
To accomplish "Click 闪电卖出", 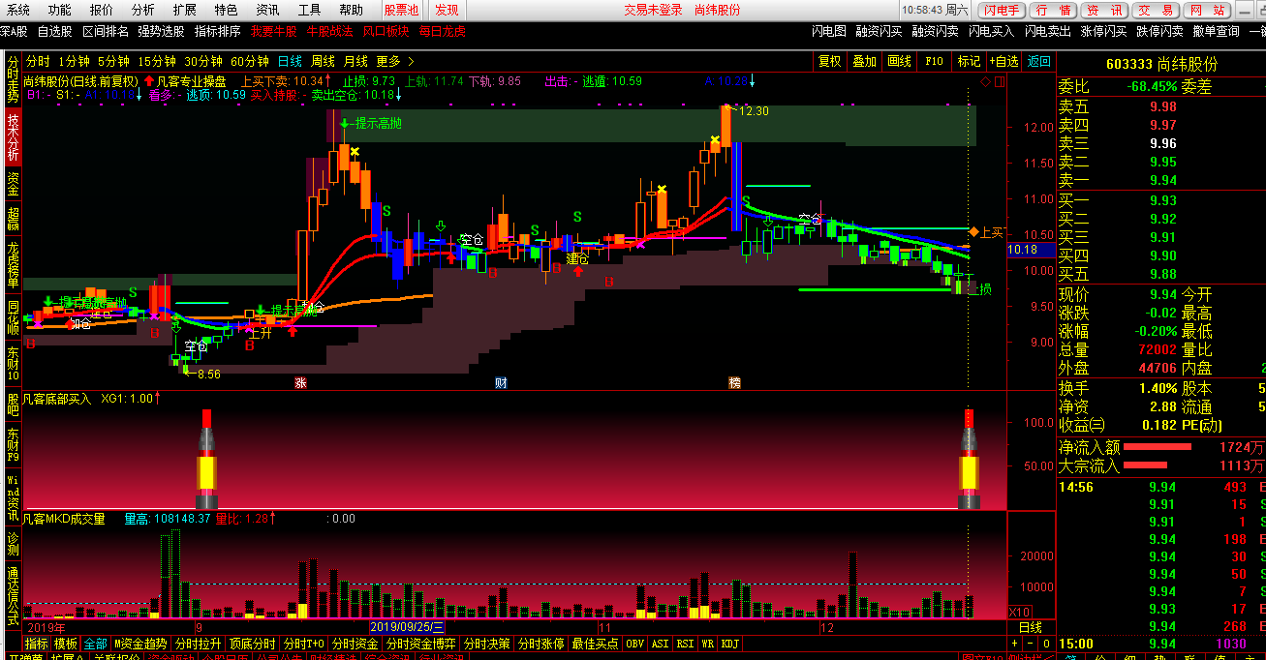I will tap(1048, 31).
